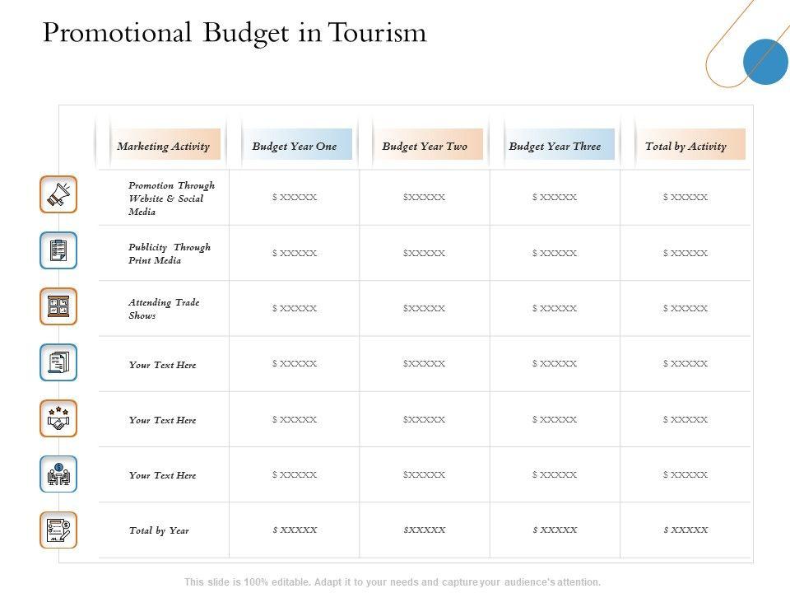The width and height of the screenshot is (790, 593).
Task: Click the budget checklist icon beside Total by Year
Action: coord(58,530)
